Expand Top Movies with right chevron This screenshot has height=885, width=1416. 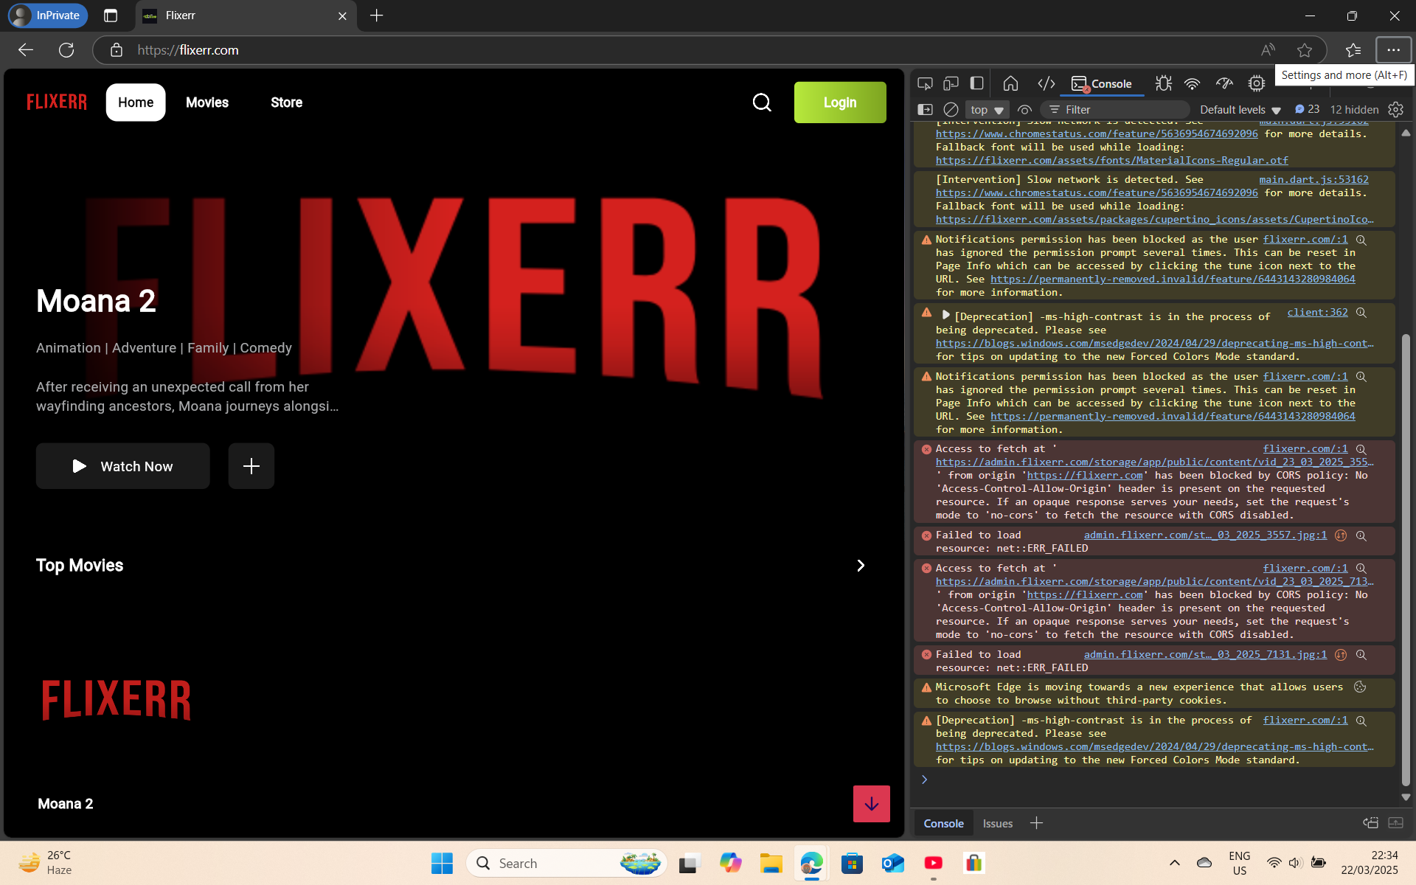pyautogui.click(x=861, y=566)
